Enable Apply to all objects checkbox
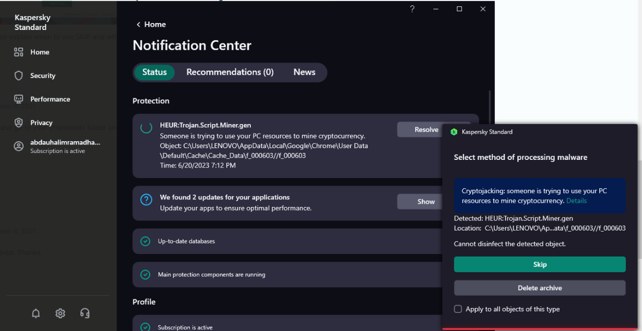This screenshot has width=642, height=331. point(458,309)
